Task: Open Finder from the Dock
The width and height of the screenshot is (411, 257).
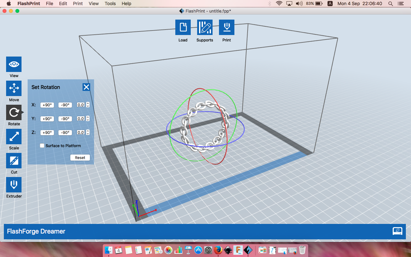Action: 109,250
